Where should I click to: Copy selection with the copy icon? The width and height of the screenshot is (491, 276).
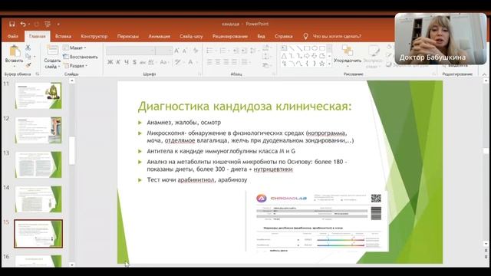28,56
